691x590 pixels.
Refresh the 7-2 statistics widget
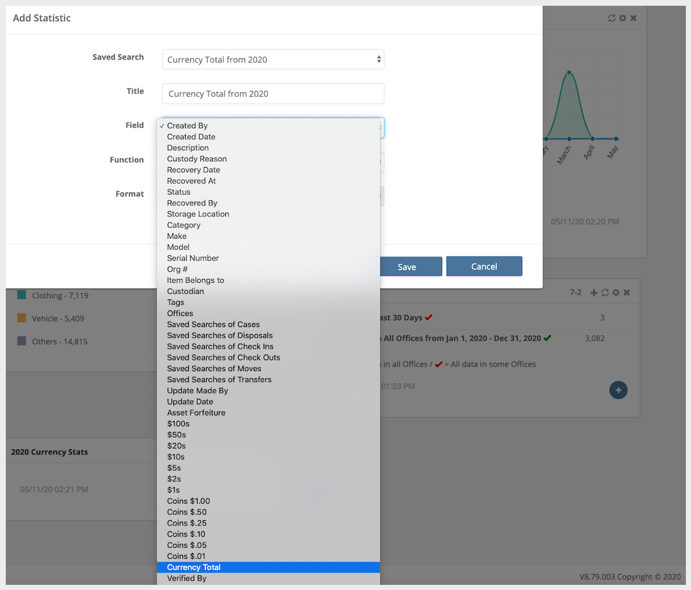[x=605, y=292]
